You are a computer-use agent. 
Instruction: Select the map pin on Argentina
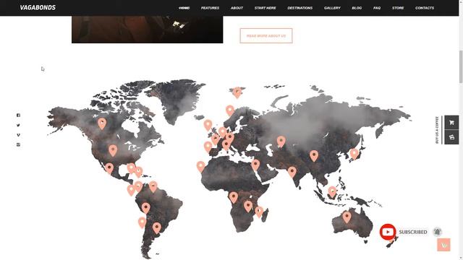coord(157,228)
